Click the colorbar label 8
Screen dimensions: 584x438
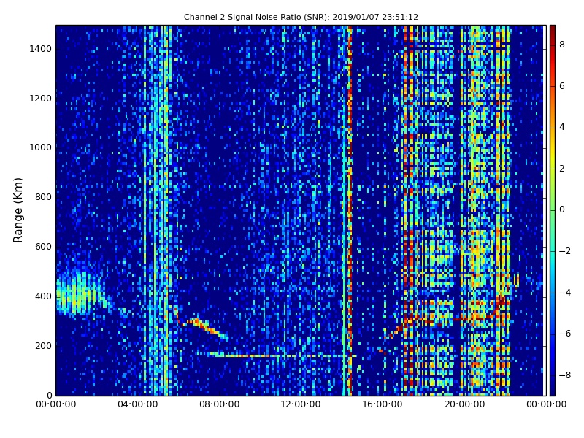[x=562, y=45]
